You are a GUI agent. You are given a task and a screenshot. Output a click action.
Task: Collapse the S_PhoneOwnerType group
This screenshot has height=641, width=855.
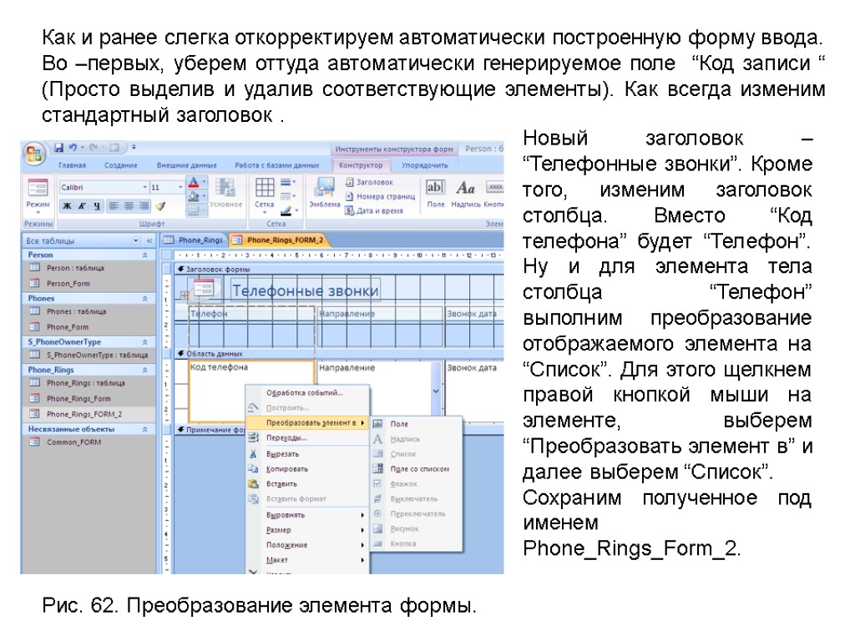[145, 342]
